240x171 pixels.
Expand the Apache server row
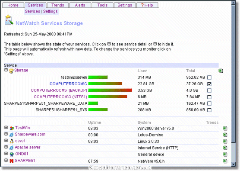(6, 147)
